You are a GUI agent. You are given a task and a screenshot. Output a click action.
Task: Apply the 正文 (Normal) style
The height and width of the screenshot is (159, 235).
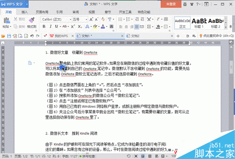182,23
